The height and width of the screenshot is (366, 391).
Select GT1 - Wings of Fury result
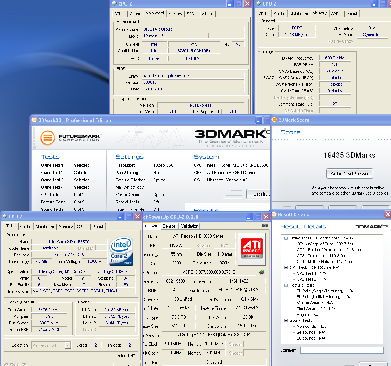point(325,244)
